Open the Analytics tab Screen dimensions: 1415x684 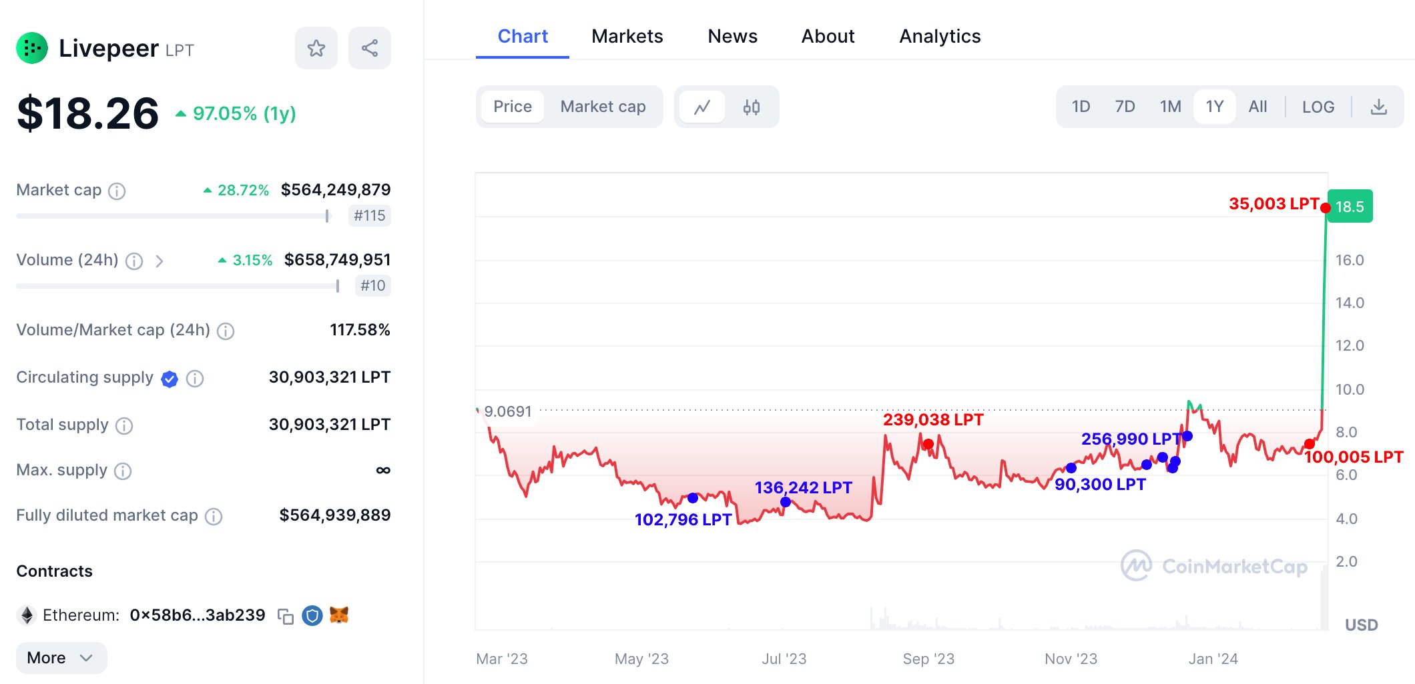(940, 36)
